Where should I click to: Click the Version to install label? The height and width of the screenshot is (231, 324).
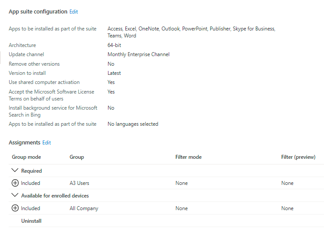(x=27, y=73)
